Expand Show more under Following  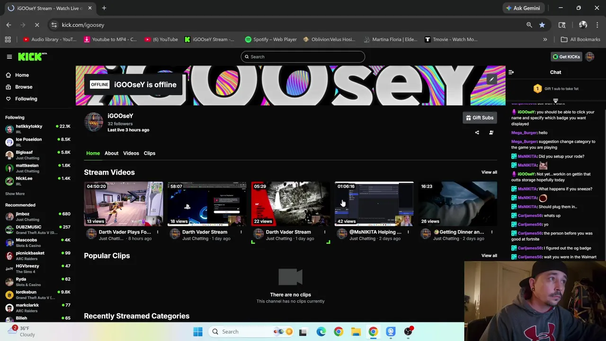(x=15, y=194)
